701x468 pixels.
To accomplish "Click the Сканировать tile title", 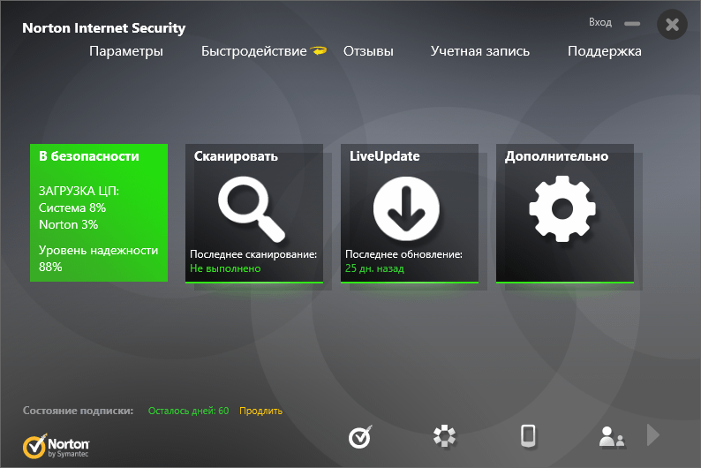I will (236, 156).
